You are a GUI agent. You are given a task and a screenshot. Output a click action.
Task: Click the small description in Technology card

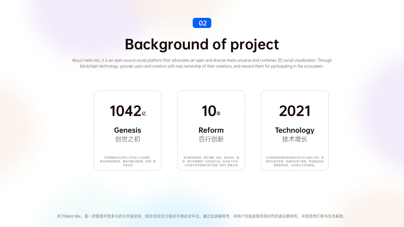click(x=295, y=161)
